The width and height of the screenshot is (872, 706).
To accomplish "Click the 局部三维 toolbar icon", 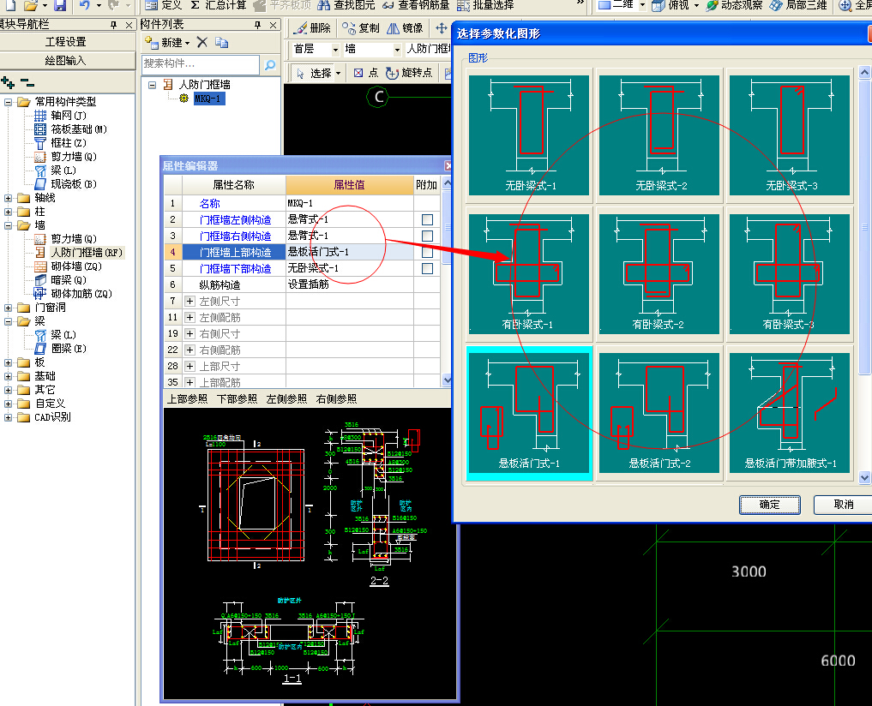I will coord(778,5).
